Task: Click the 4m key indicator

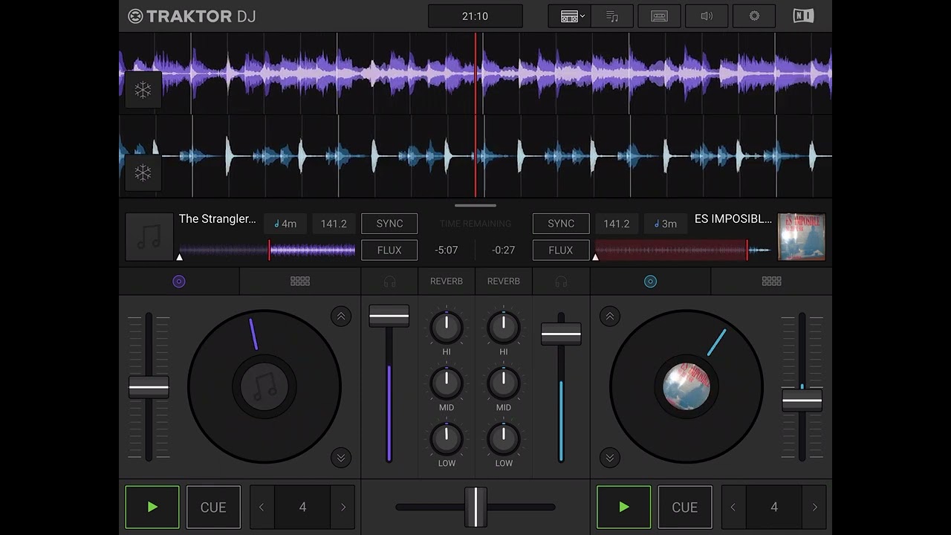Action: (285, 224)
